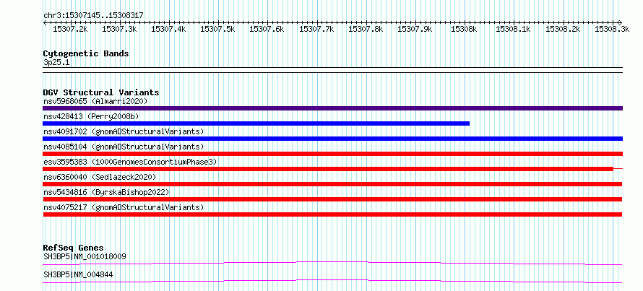Open the esv3595383 (1000GenomesConsortiumPhase3) label

[130, 162]
